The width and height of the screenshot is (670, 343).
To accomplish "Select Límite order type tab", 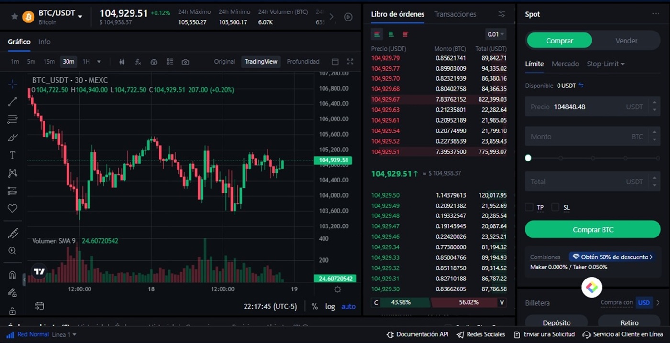I will coord(535,64).
